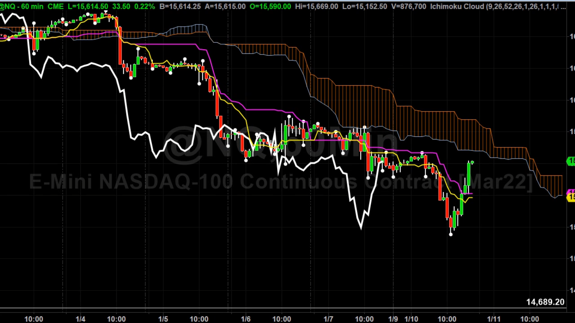Click the Hi=15,669.00 high value
Image resolution: width=575 pixels, height=323 pixels.
(x=317, y=6)
